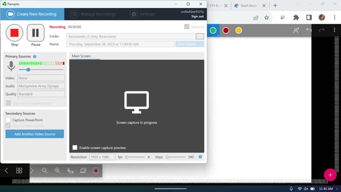The image size is (341, 192).
Task: Click the pink plus add button
Action: (330, 175)
